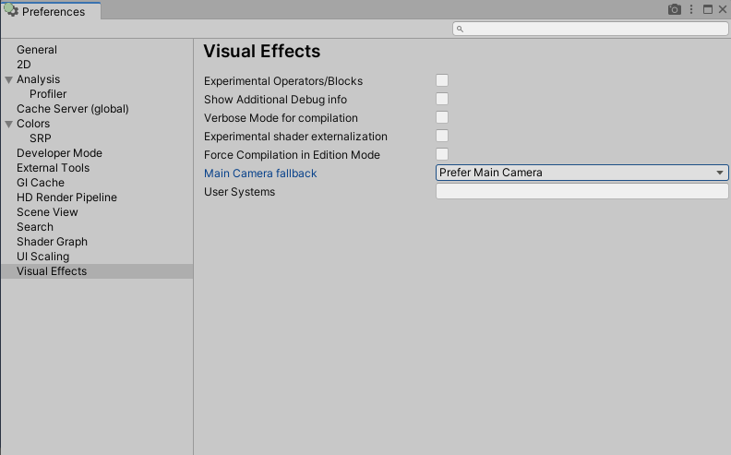Click the Preferences gear icon
This screenshot has width=731, height=455.
click(11, 11)
